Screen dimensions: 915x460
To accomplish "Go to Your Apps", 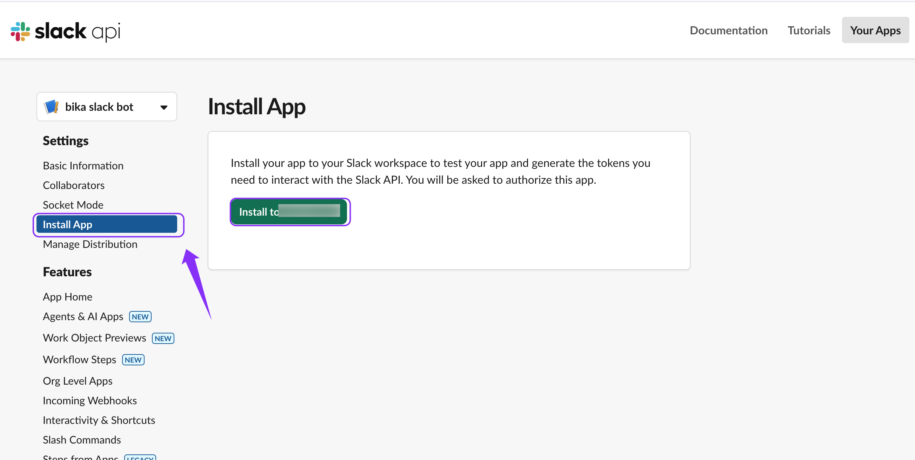I will (x=875, y=31).
